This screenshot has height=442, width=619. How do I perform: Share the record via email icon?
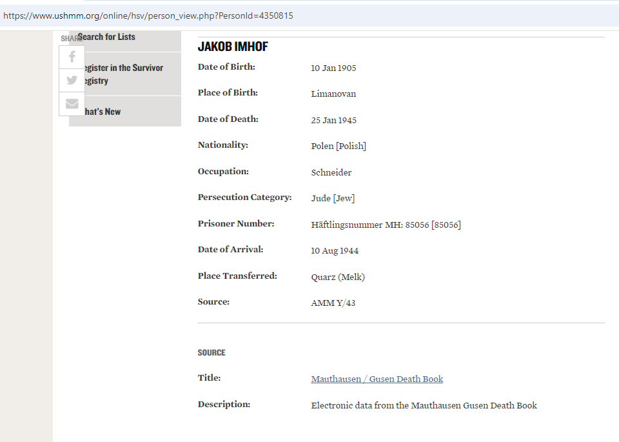click(72, 104)
